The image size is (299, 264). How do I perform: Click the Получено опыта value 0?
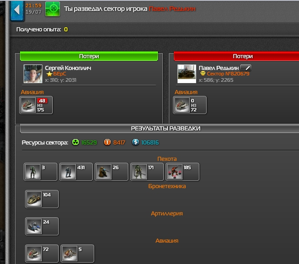66,30
